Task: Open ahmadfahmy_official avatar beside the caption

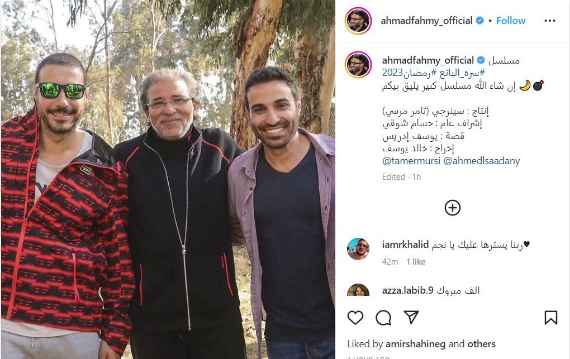Action: coord(358,65)
